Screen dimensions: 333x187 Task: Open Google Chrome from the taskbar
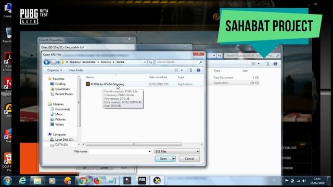click(x=82, y=181)
